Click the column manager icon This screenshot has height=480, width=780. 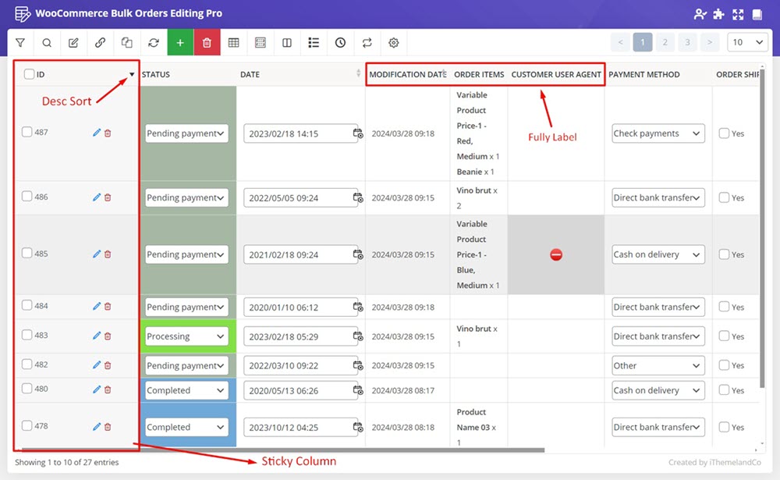click(x=261, y=43)
